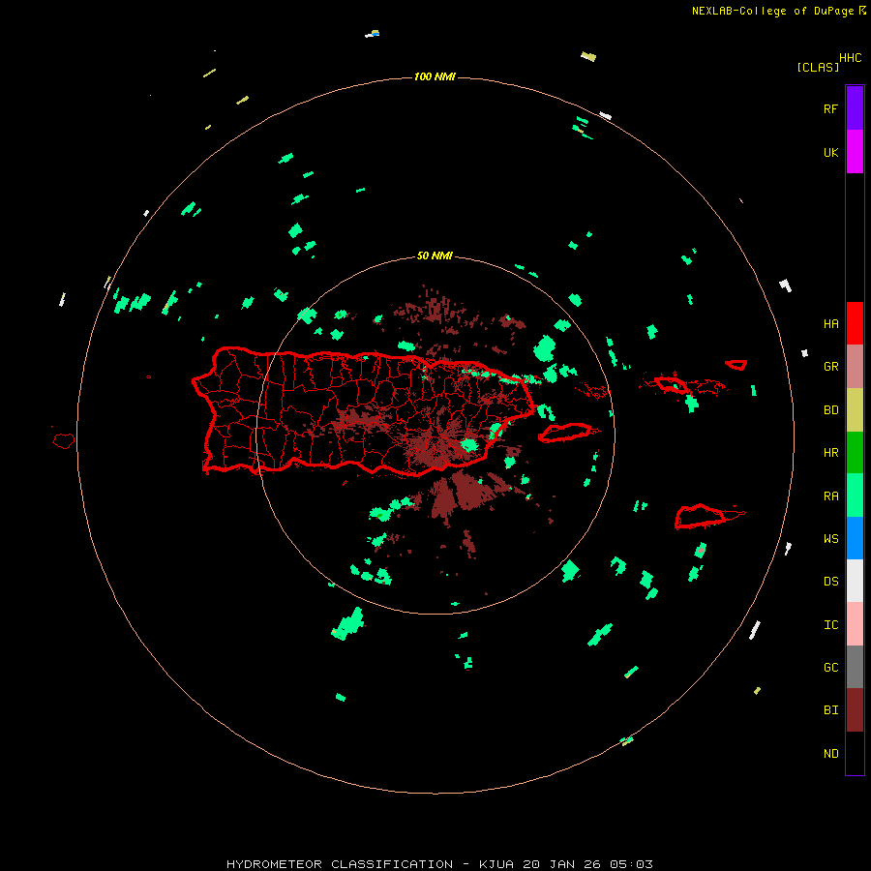Click the GR legend label
The width and height of the screenshot is (871, 871).
(x=830, y=366)
